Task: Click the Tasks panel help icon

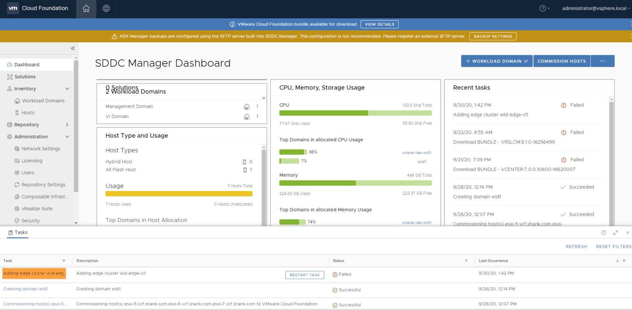Action: click(x=604, y=233)
